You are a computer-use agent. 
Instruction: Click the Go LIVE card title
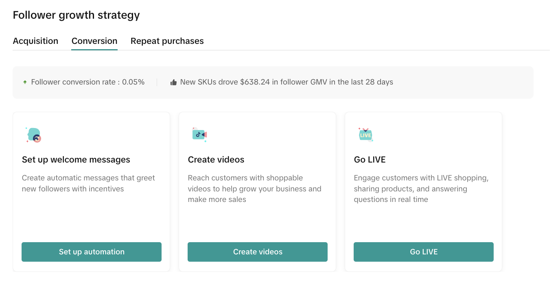tap(370, 160)
